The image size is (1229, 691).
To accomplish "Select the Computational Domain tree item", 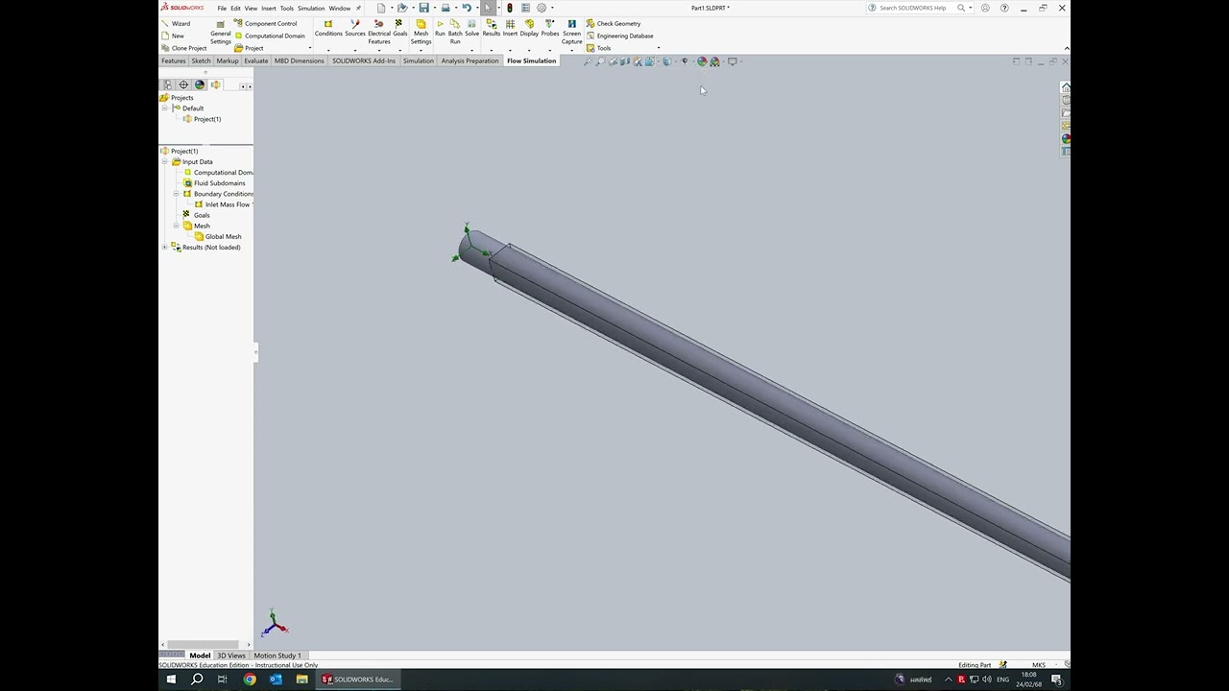I will [x=218, y=173].
